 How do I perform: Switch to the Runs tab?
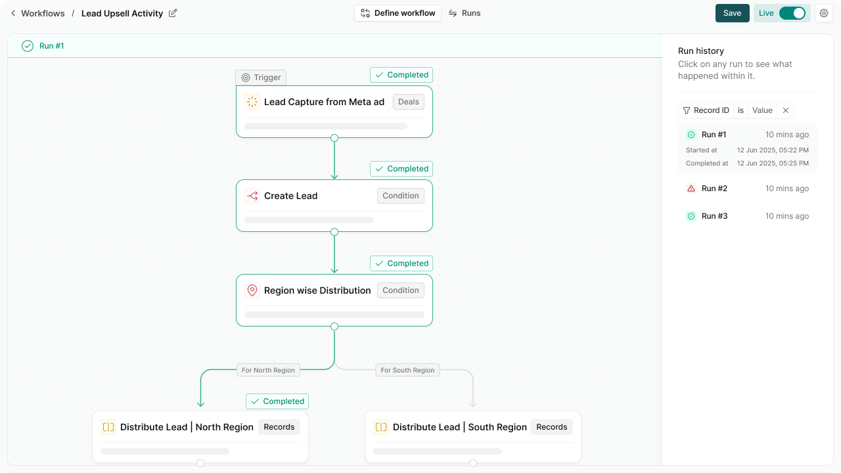[465, 13]
